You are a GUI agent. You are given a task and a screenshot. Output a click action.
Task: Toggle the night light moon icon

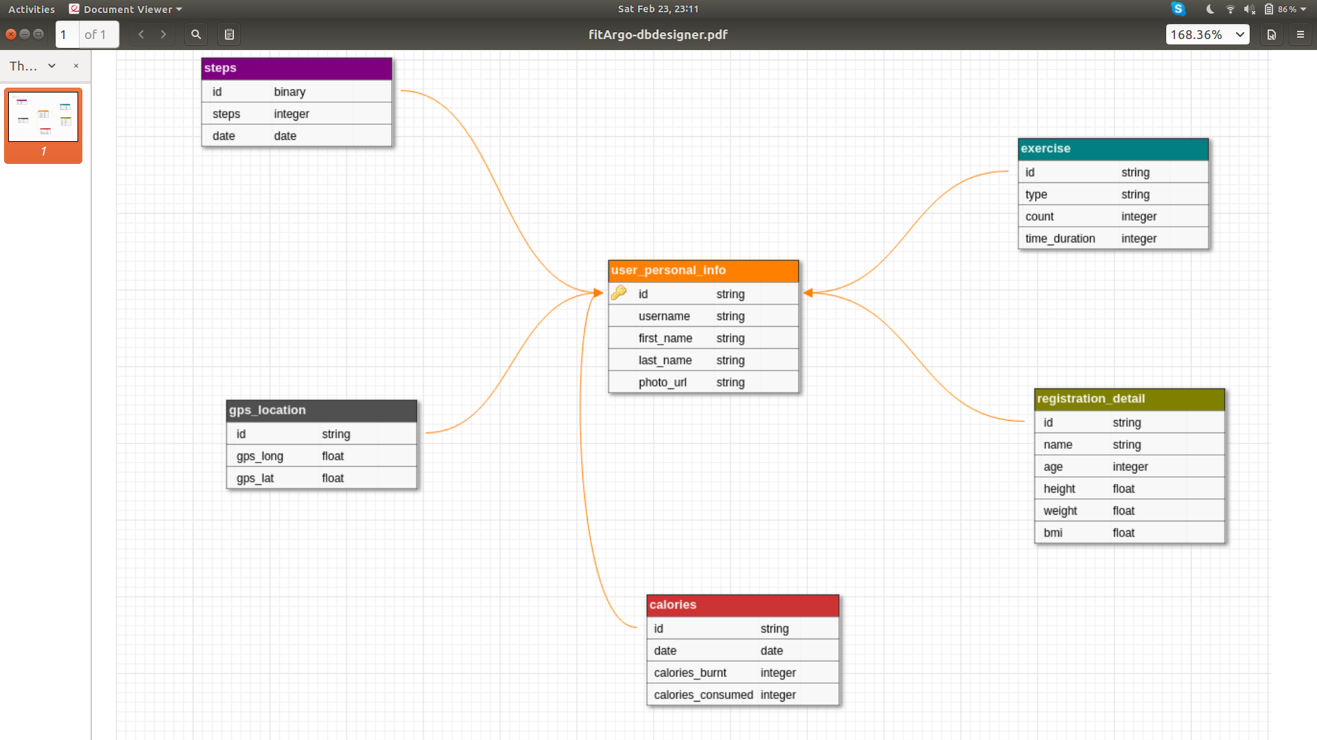coord(1210,9)
